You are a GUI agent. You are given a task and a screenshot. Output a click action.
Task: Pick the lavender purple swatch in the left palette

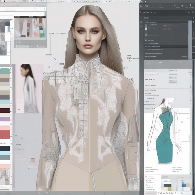[x=5, y=119]
